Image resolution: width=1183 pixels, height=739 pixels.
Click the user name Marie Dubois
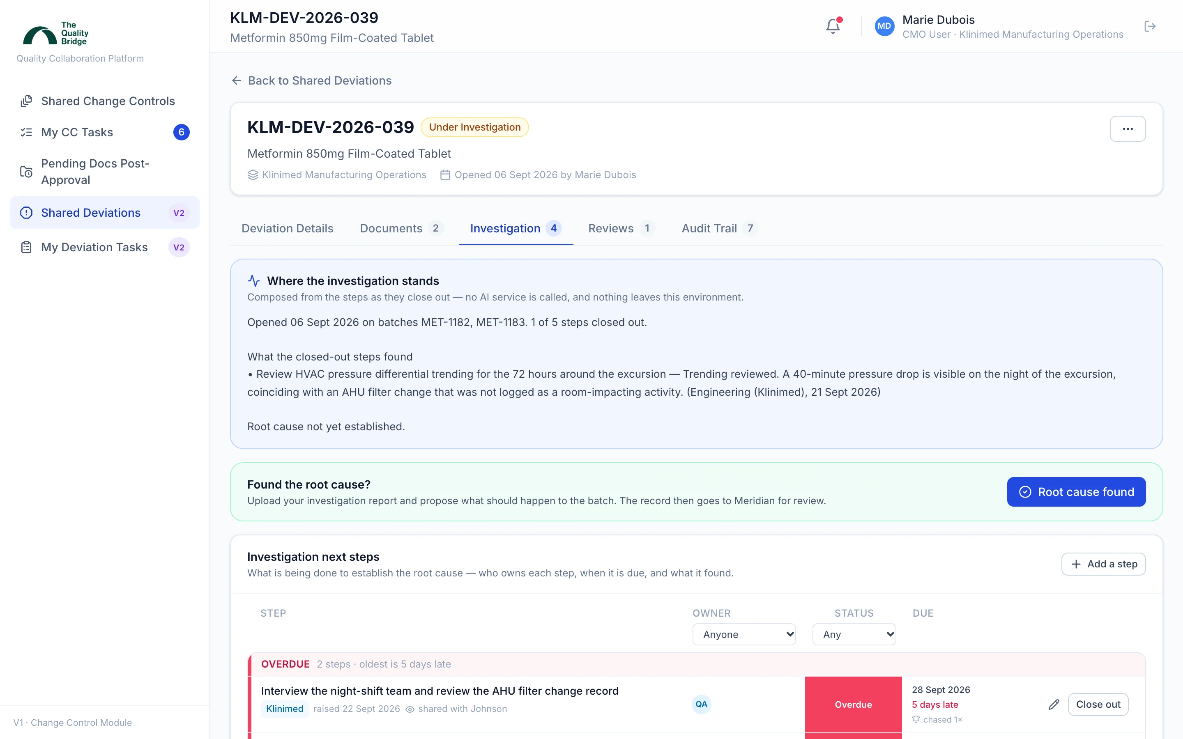click(x=938, y=20)
